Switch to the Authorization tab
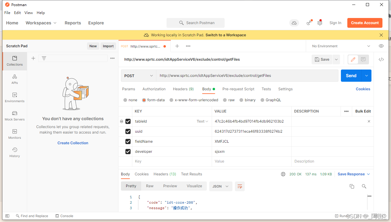Screen dimensions: 391x222 tap(154, 89)
